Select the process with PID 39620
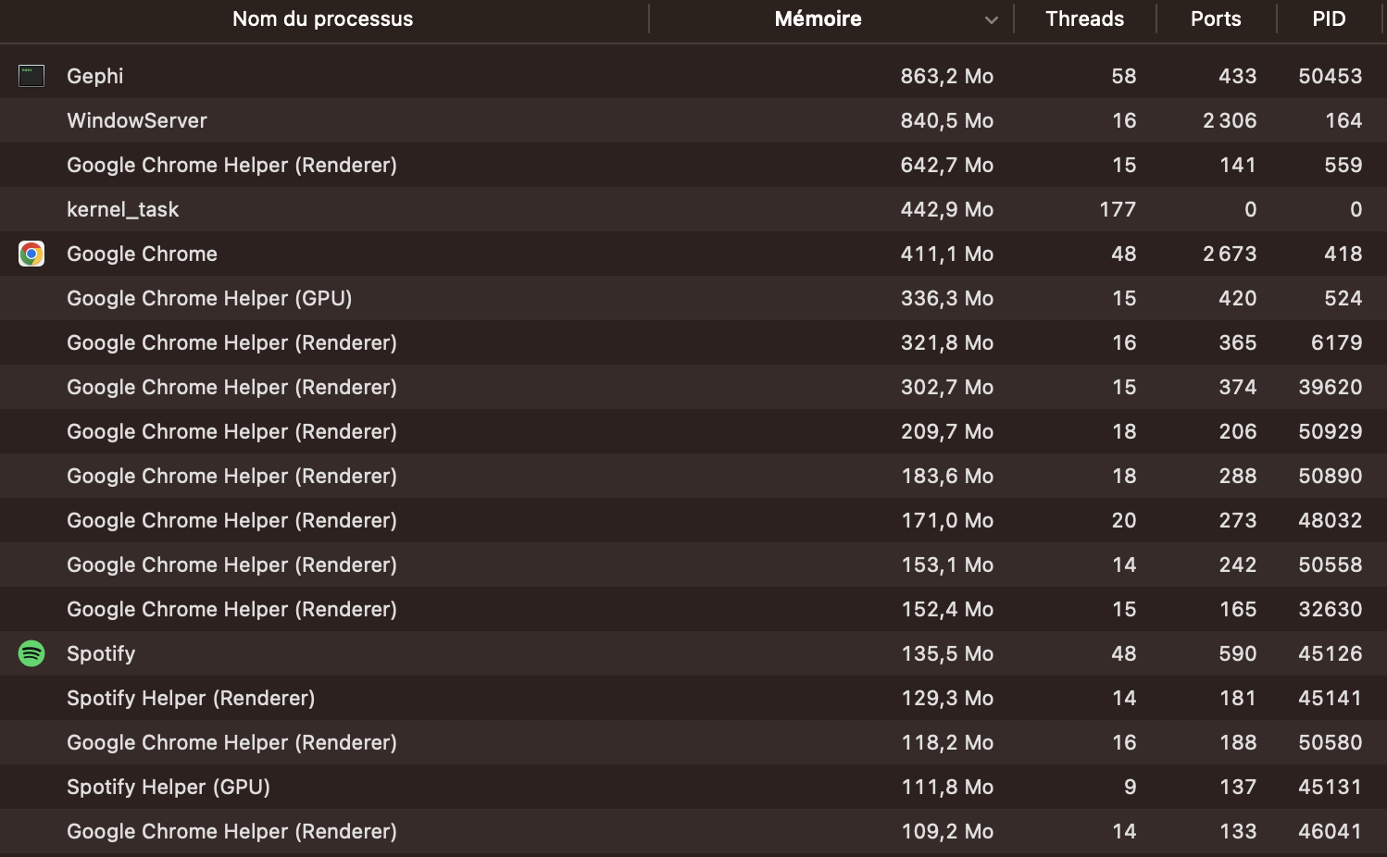 [x=231, y=387]
